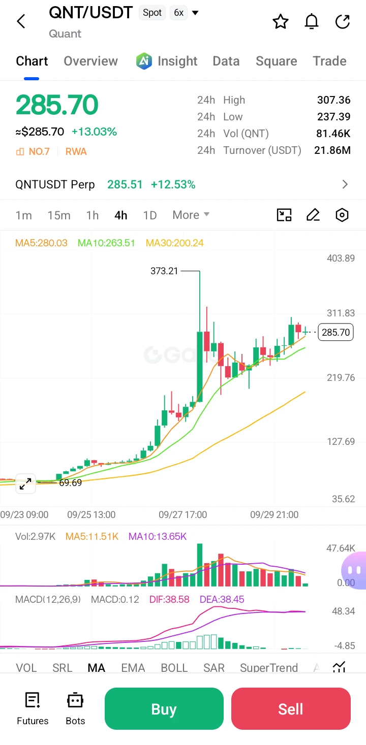Tap the DIF:38.58 label

click(x=169, y=599)
